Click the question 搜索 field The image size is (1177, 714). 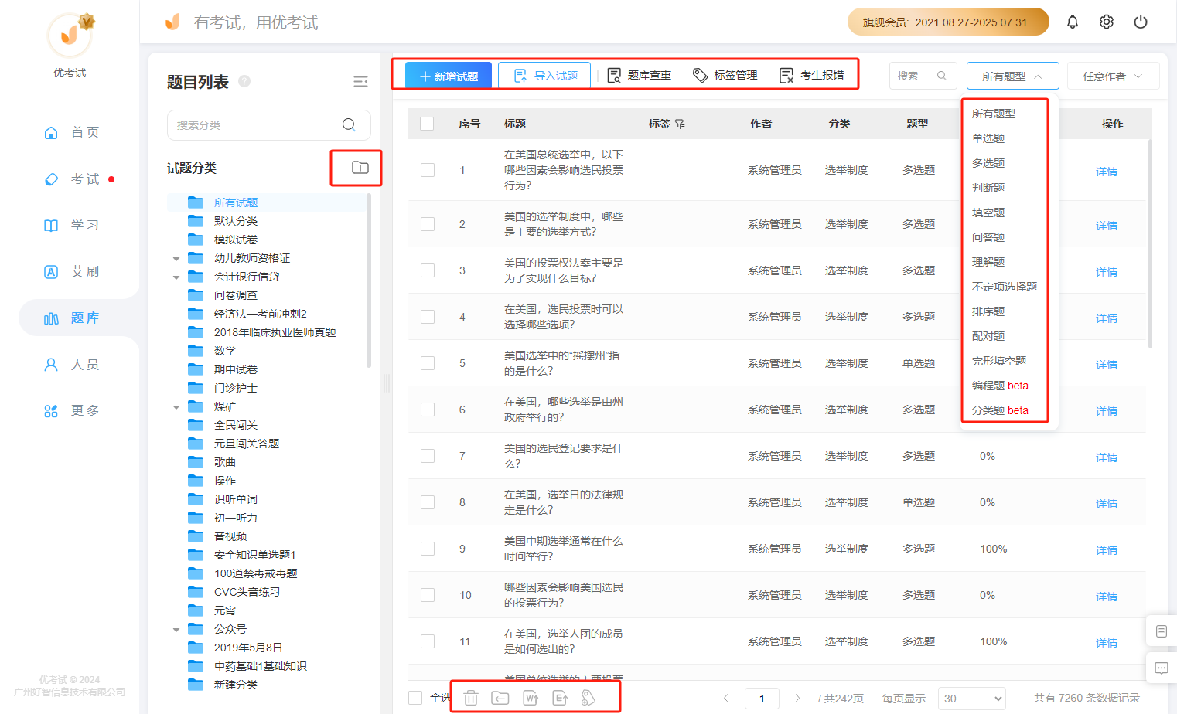tap(923, 76)
